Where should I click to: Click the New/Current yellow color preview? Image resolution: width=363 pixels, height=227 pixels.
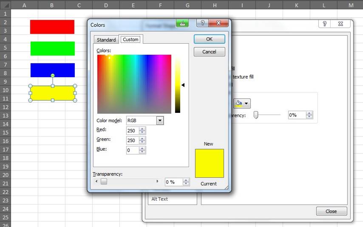point(210,163)
